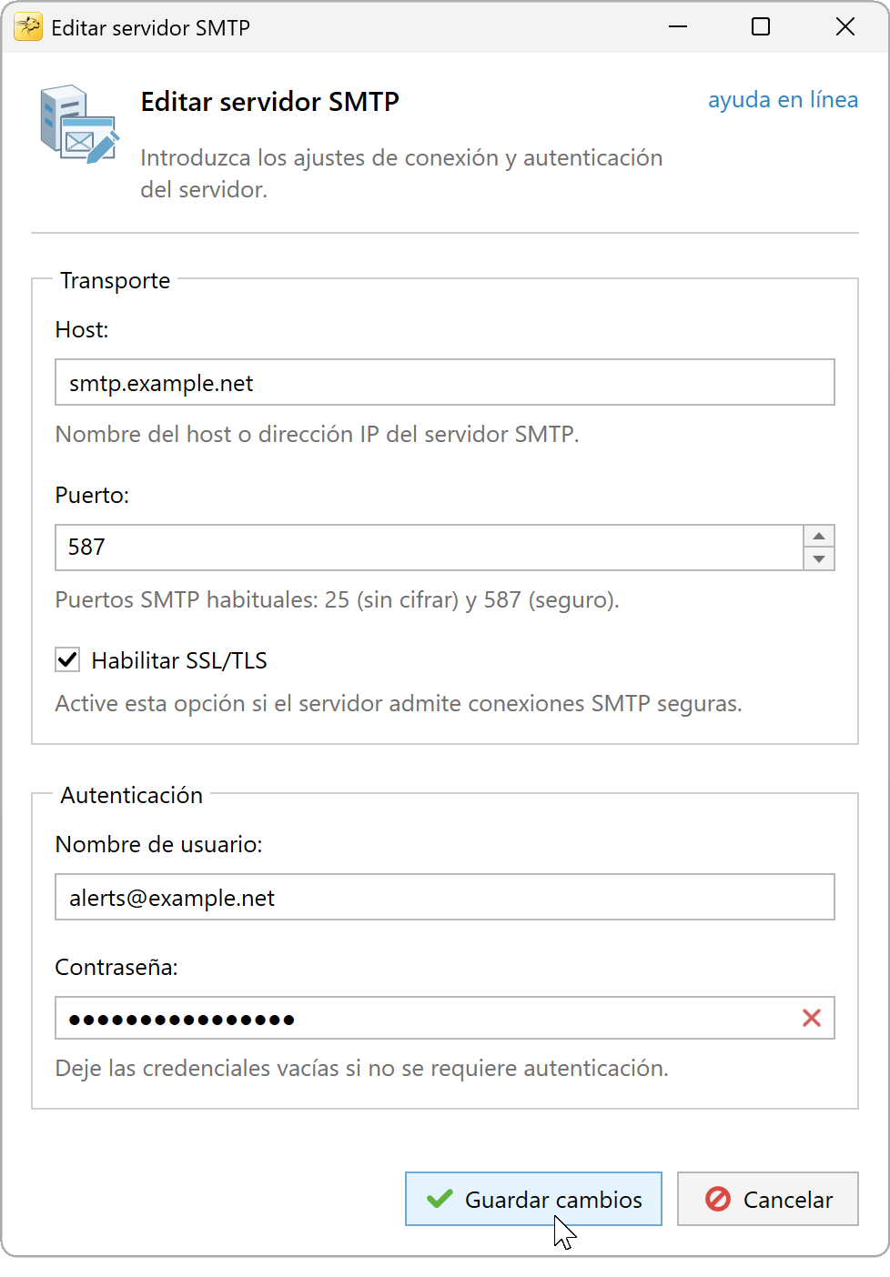
Task: Click the hint 'Puertos SMTP habituales' text
Action: [338, 600]
